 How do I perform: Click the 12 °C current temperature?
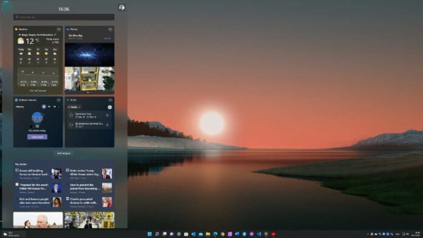pyautogui.click(x=32, y=41)
